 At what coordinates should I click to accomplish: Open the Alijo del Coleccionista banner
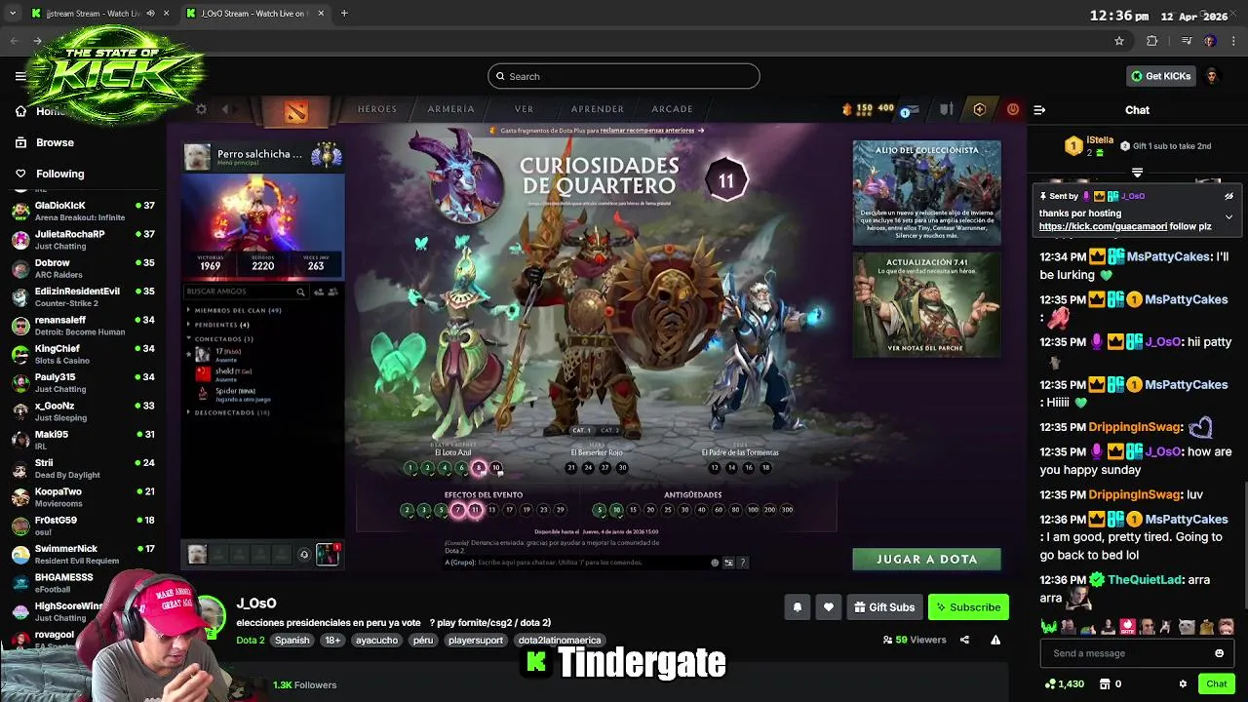click(x=926, y=193)
